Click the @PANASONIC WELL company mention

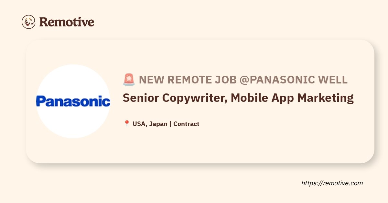(x=294, y=80)
